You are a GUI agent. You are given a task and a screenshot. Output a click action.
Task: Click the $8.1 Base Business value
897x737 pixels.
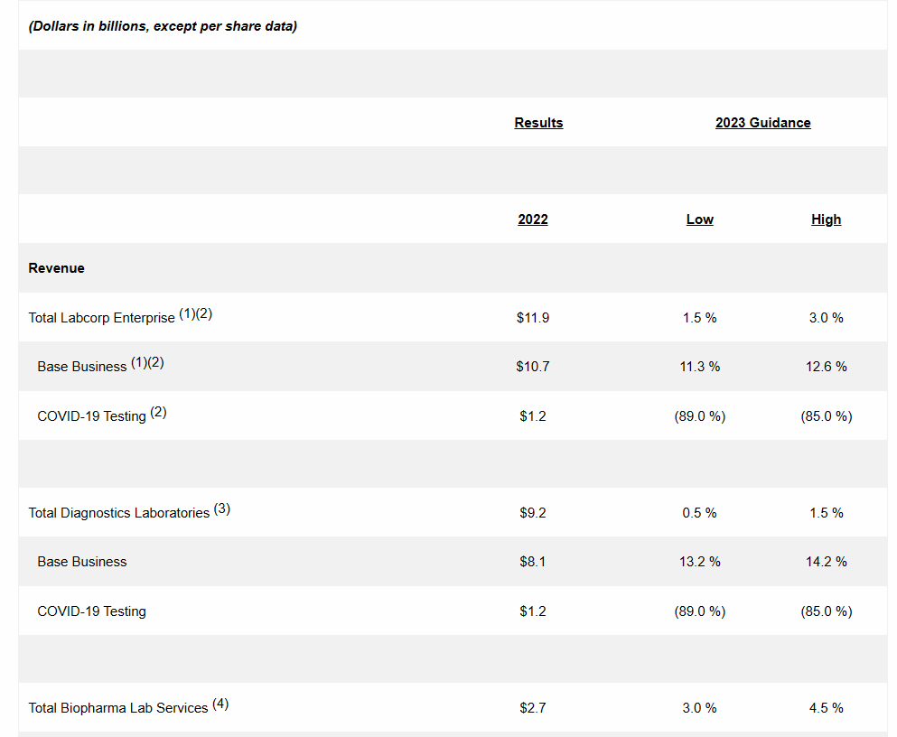tap(533, 562)
